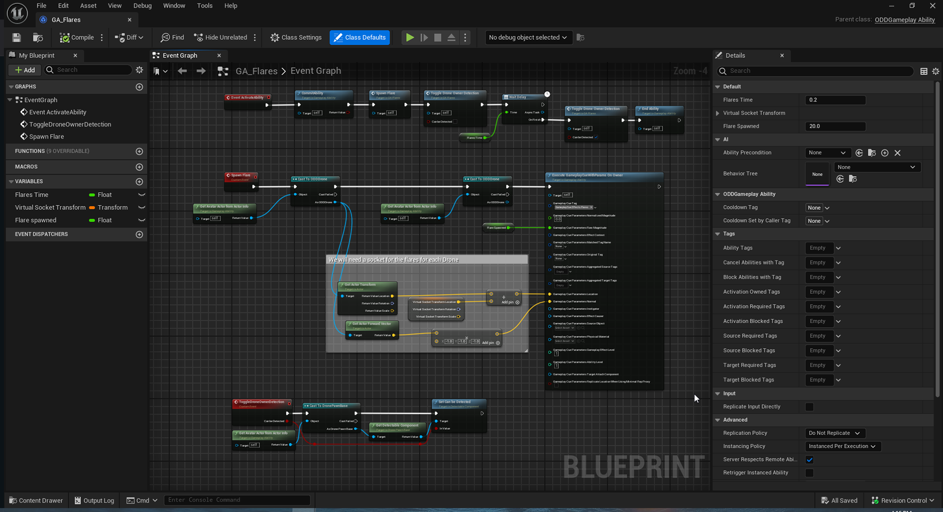943x512 pixels.
Task: Open the Asset menu
Action: (88, 6)
